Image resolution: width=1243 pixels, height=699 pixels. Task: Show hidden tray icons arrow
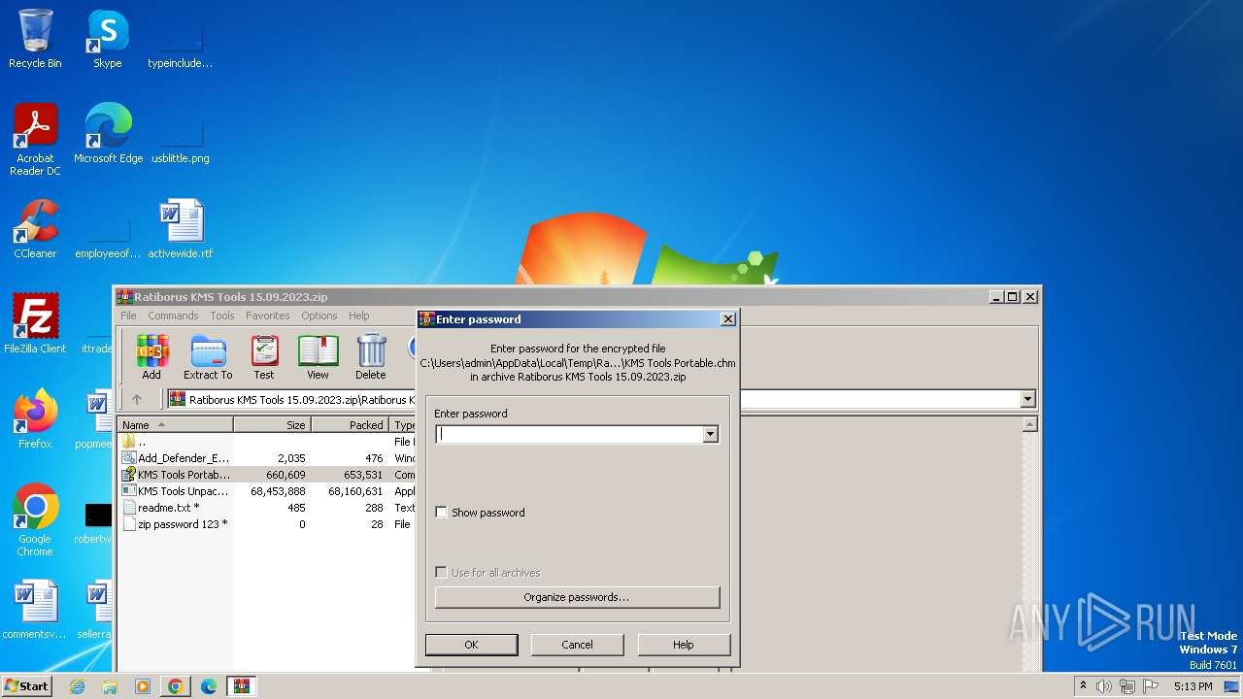point(1083,686)
